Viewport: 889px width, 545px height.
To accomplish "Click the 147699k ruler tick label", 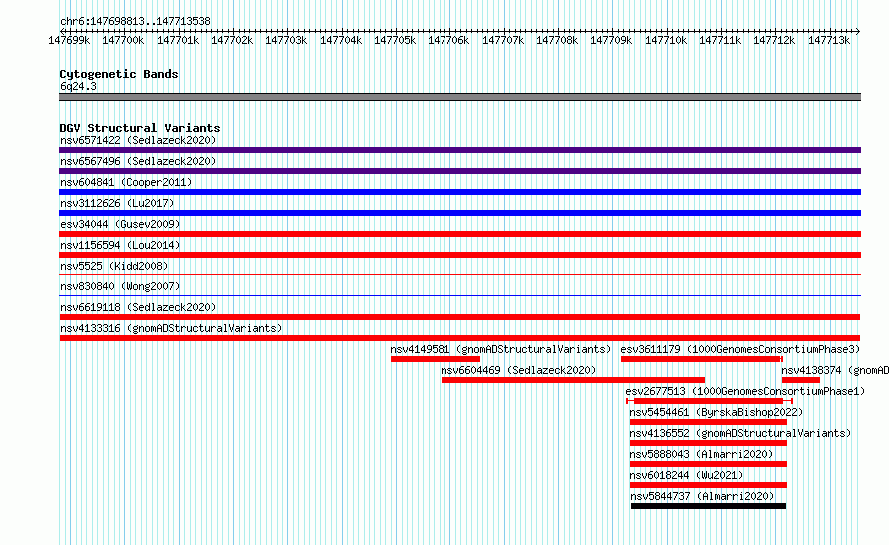I will 69,40.
